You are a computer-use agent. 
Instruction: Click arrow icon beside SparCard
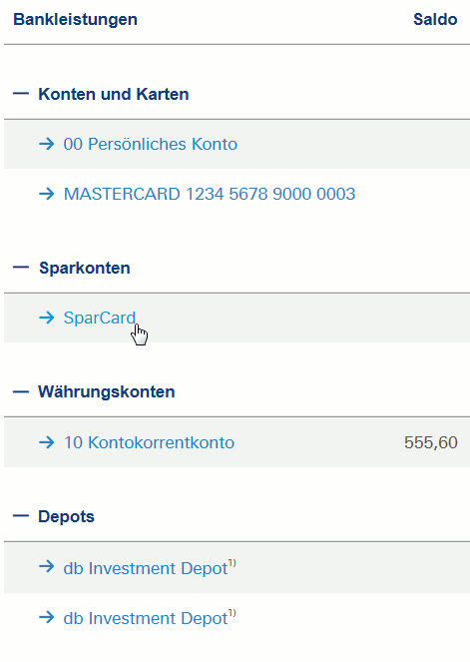pyautogui.click(x=47, y=318)
